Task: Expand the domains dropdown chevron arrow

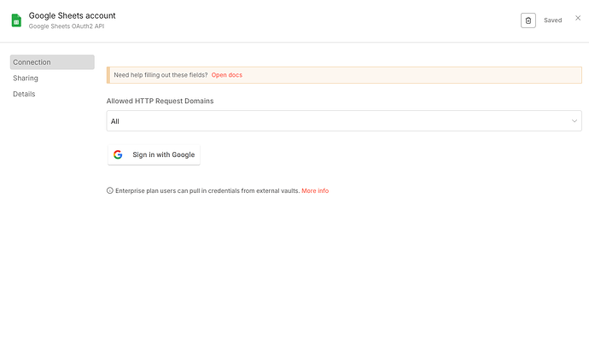Action: (x=574, y=121)
